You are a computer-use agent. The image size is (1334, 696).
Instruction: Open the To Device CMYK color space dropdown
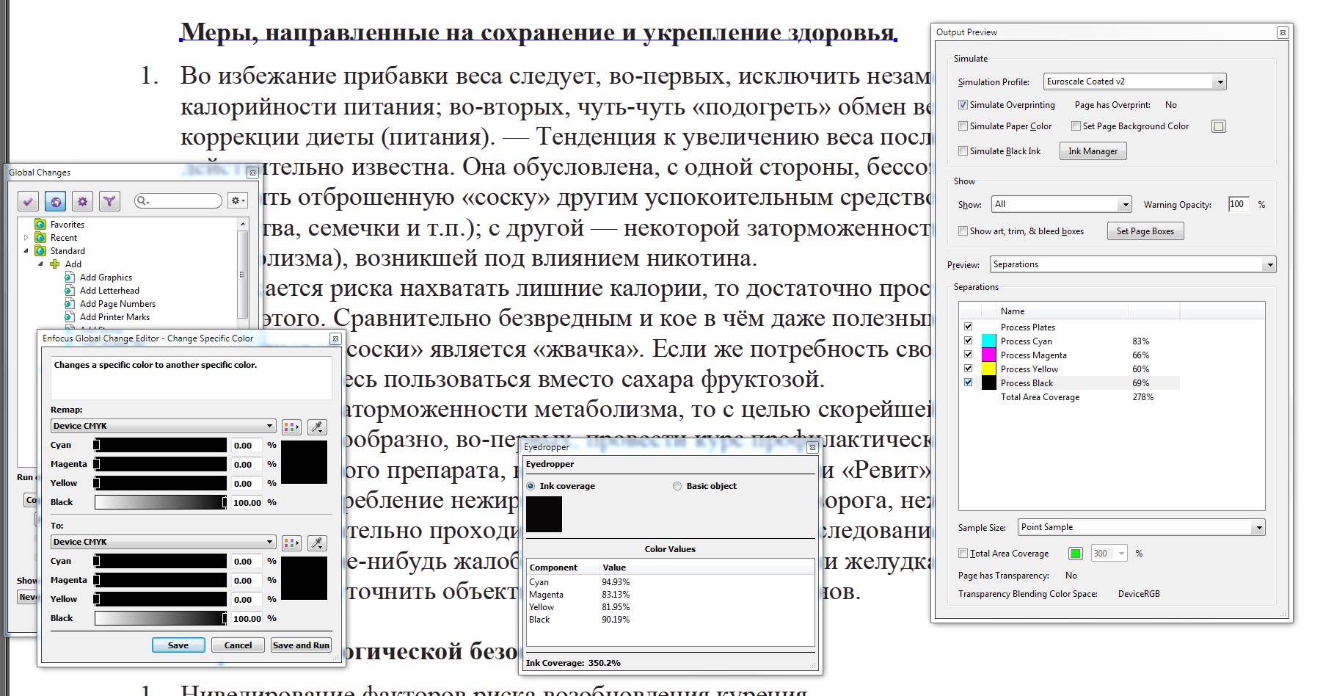[x=163, y=542]
